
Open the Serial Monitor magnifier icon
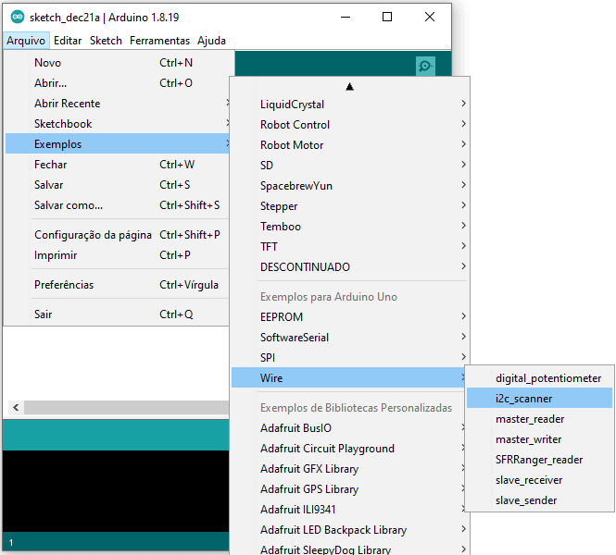tap(425, 66)
